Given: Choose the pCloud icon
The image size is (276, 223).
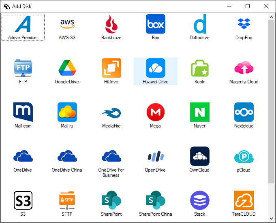Looking at the screenshot, I should tap(244, 156).
